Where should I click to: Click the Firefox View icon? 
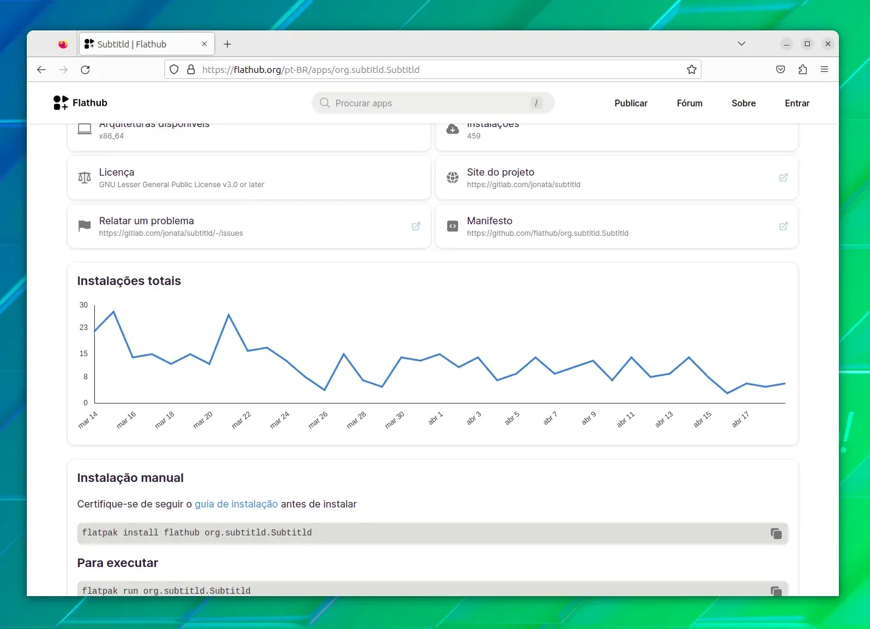63,44
